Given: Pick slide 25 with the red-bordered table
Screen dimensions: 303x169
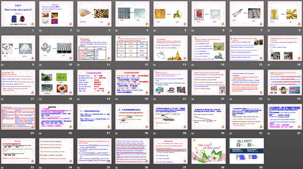Looking at the screenshot, I should click(x=18, y=117).
